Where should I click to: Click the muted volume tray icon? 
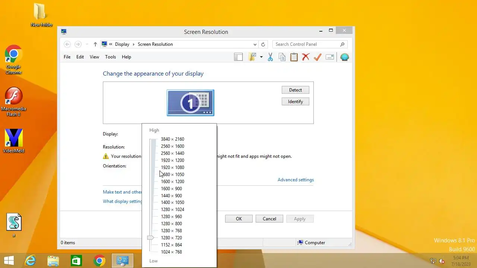pos(442,261)
